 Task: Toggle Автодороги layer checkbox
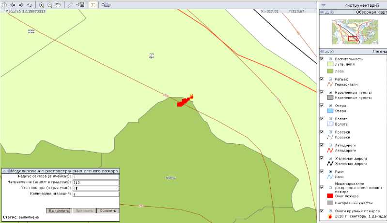tap(322, 145)
